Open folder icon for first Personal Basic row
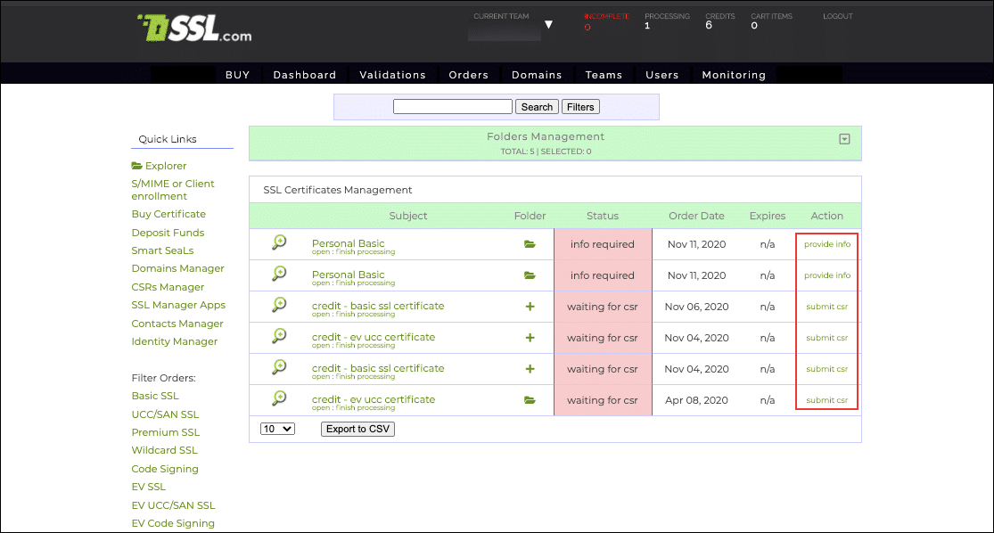This screenshot has height=533, width=994. (530, 244)
